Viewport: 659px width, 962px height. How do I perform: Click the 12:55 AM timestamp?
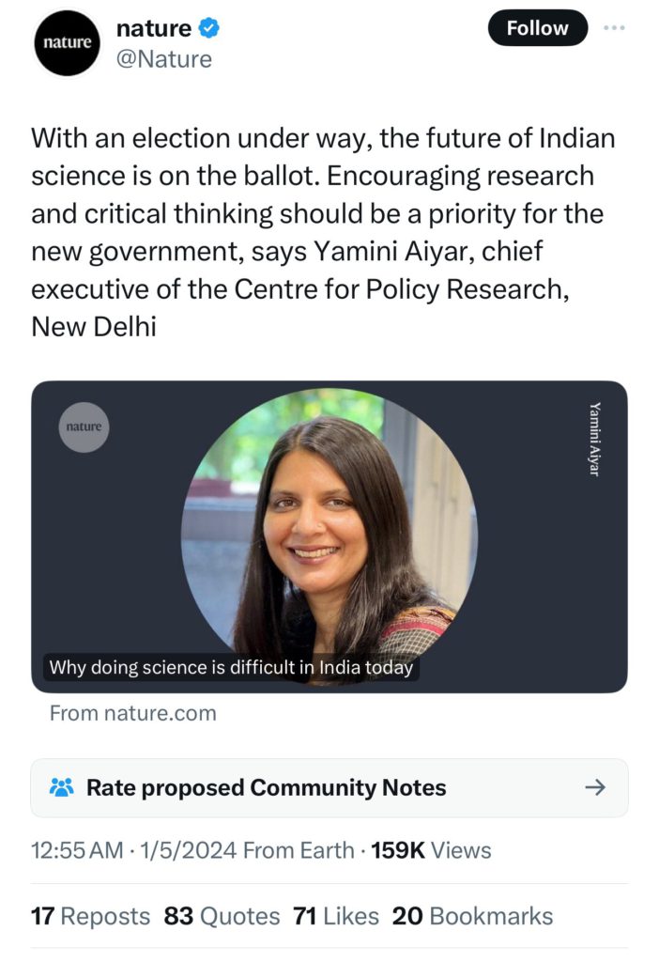(77, 850)
